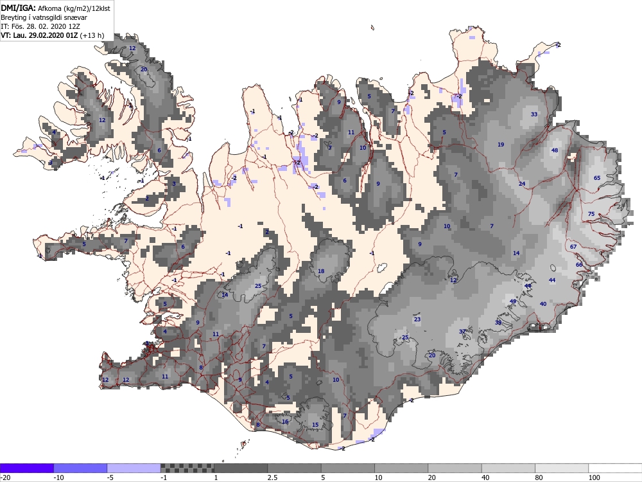Image resolution: width=642 pixels, height=482 pixels.
Task: Click the 'DMI/IGA: Afkoma (kg/m2)/12klst' title line
Action: (x=55, y=8)
